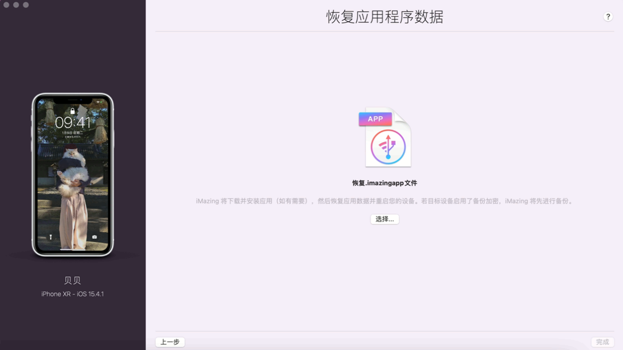Click the lock icon on the iPhone preview
623x350 pixels.
(x=72, y=112)
